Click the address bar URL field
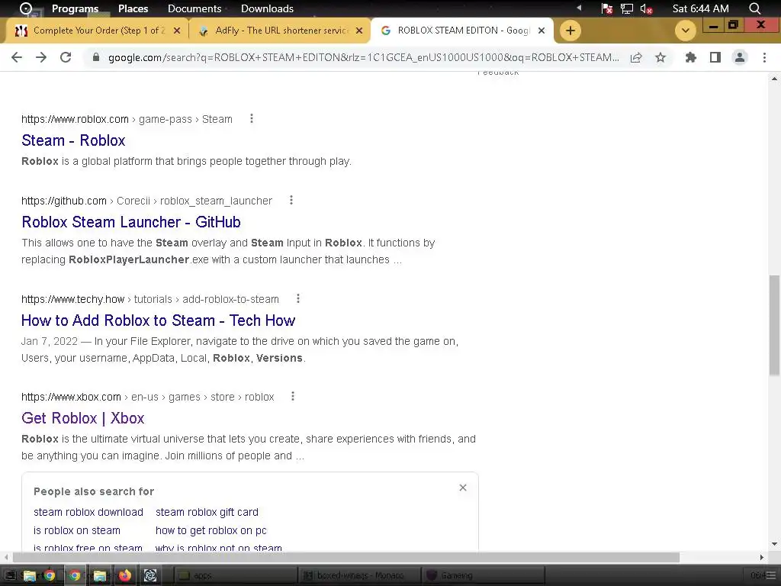The width and height of the screenshot is (781, 586). tap(363, 57)
